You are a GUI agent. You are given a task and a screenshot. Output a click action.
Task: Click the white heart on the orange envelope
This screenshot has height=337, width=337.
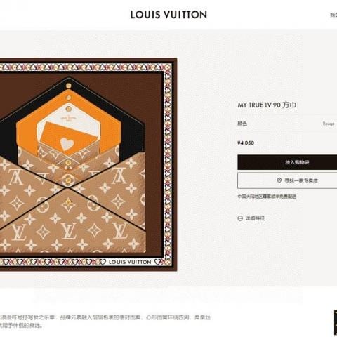point(67,143)
